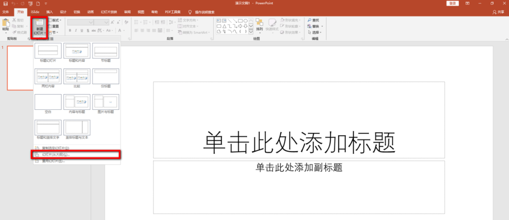This screenshot has width=509, height=220.
Task: Toggle Bold formatting button
Action: (70, 31)
